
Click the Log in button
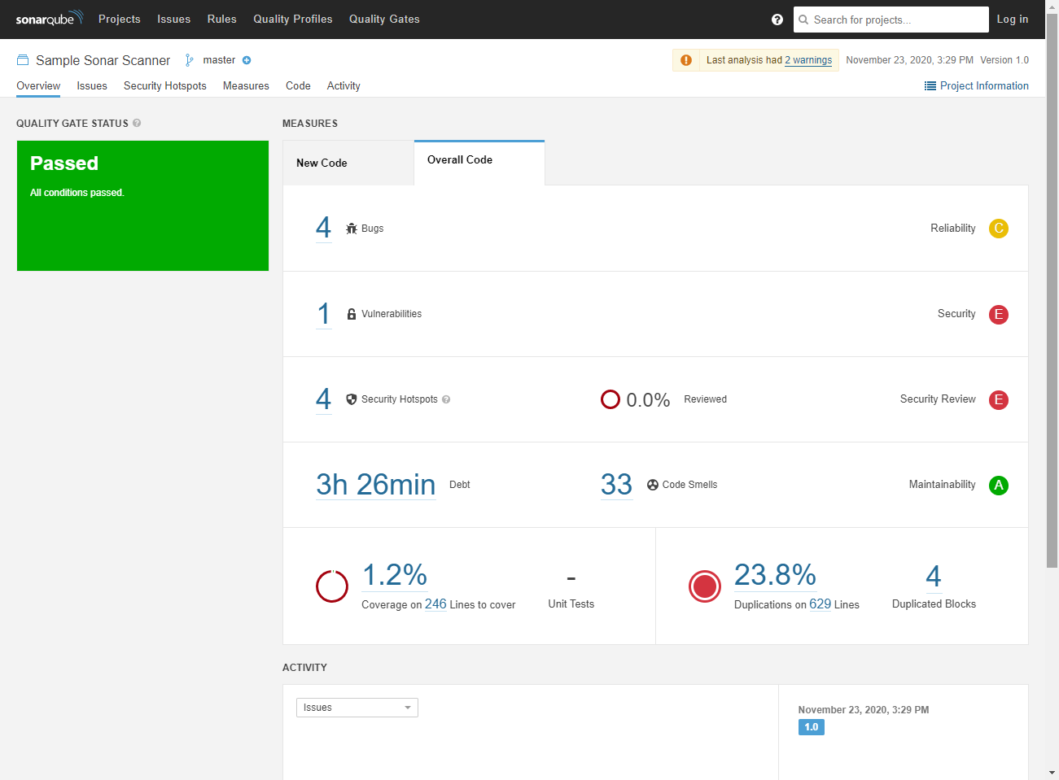1012,20
